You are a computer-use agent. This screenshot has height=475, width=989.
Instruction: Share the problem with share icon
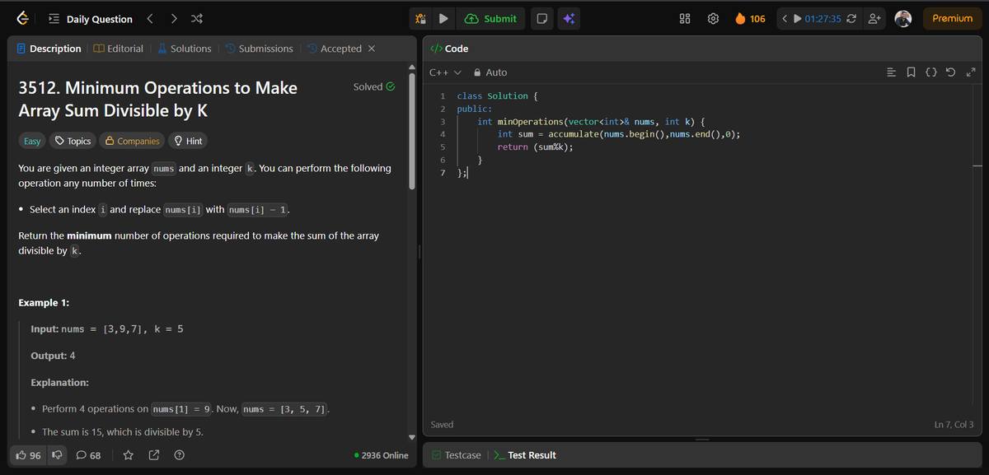(153, 455)
